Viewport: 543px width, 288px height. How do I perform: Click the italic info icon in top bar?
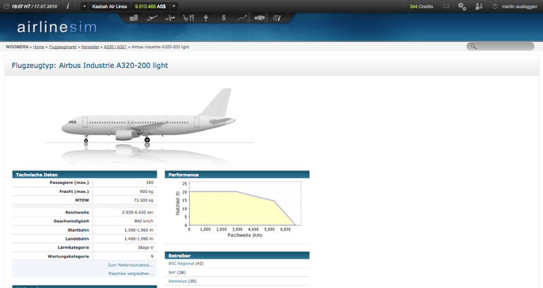click(x=68, y=6)
